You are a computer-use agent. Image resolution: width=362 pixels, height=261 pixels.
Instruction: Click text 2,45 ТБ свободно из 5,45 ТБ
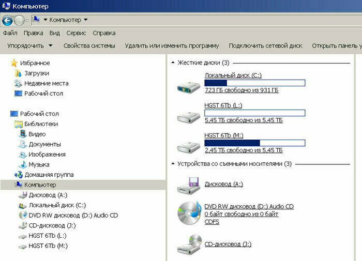tap(244, 150)
